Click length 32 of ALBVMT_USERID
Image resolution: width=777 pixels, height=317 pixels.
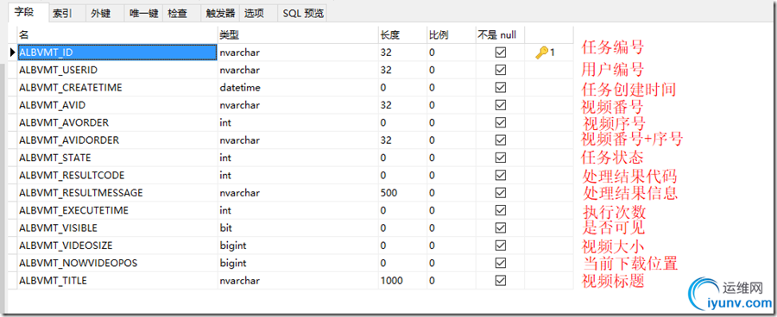click(386, 71)
